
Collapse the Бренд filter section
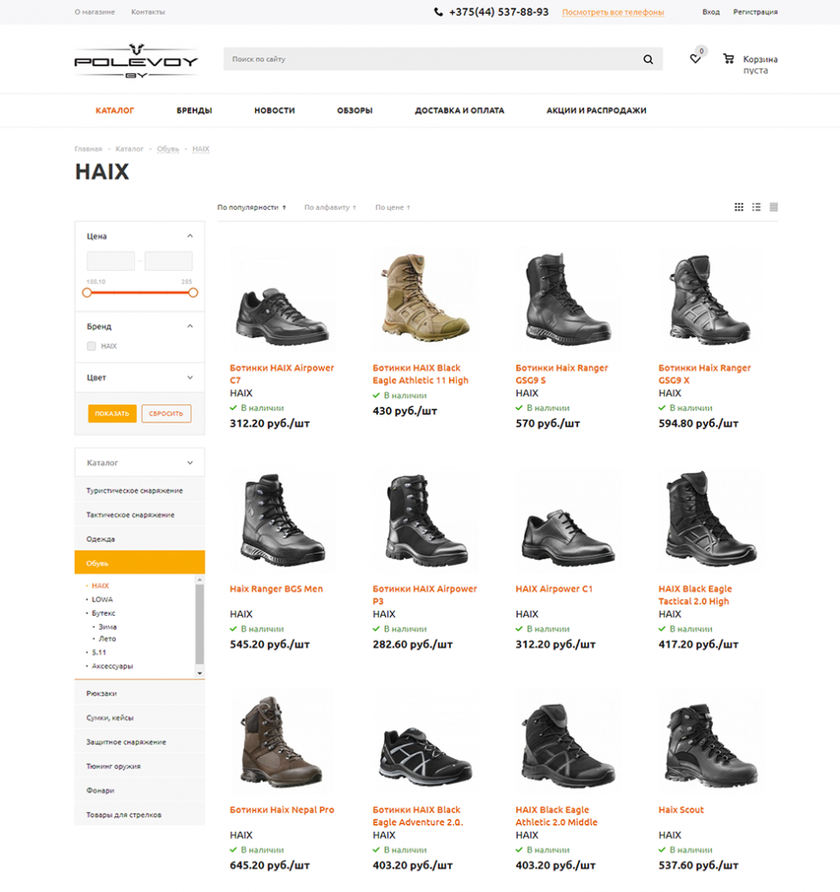tap(190, 327)
